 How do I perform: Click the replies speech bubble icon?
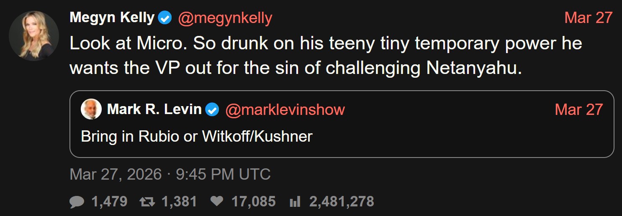tap(77, 202)
